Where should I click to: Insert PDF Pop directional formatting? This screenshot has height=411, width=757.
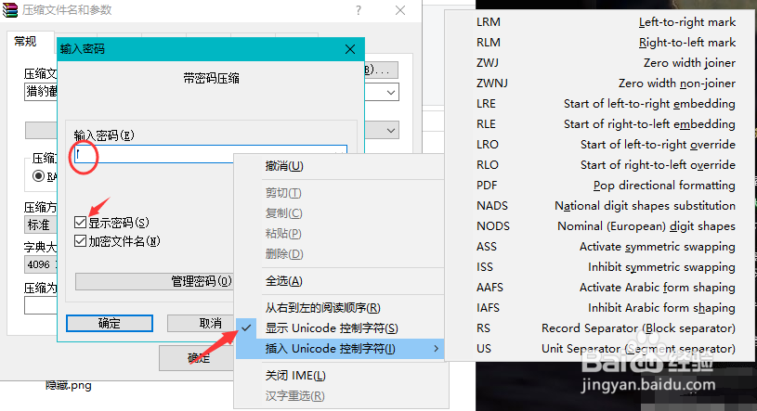[x=601, y=186]
